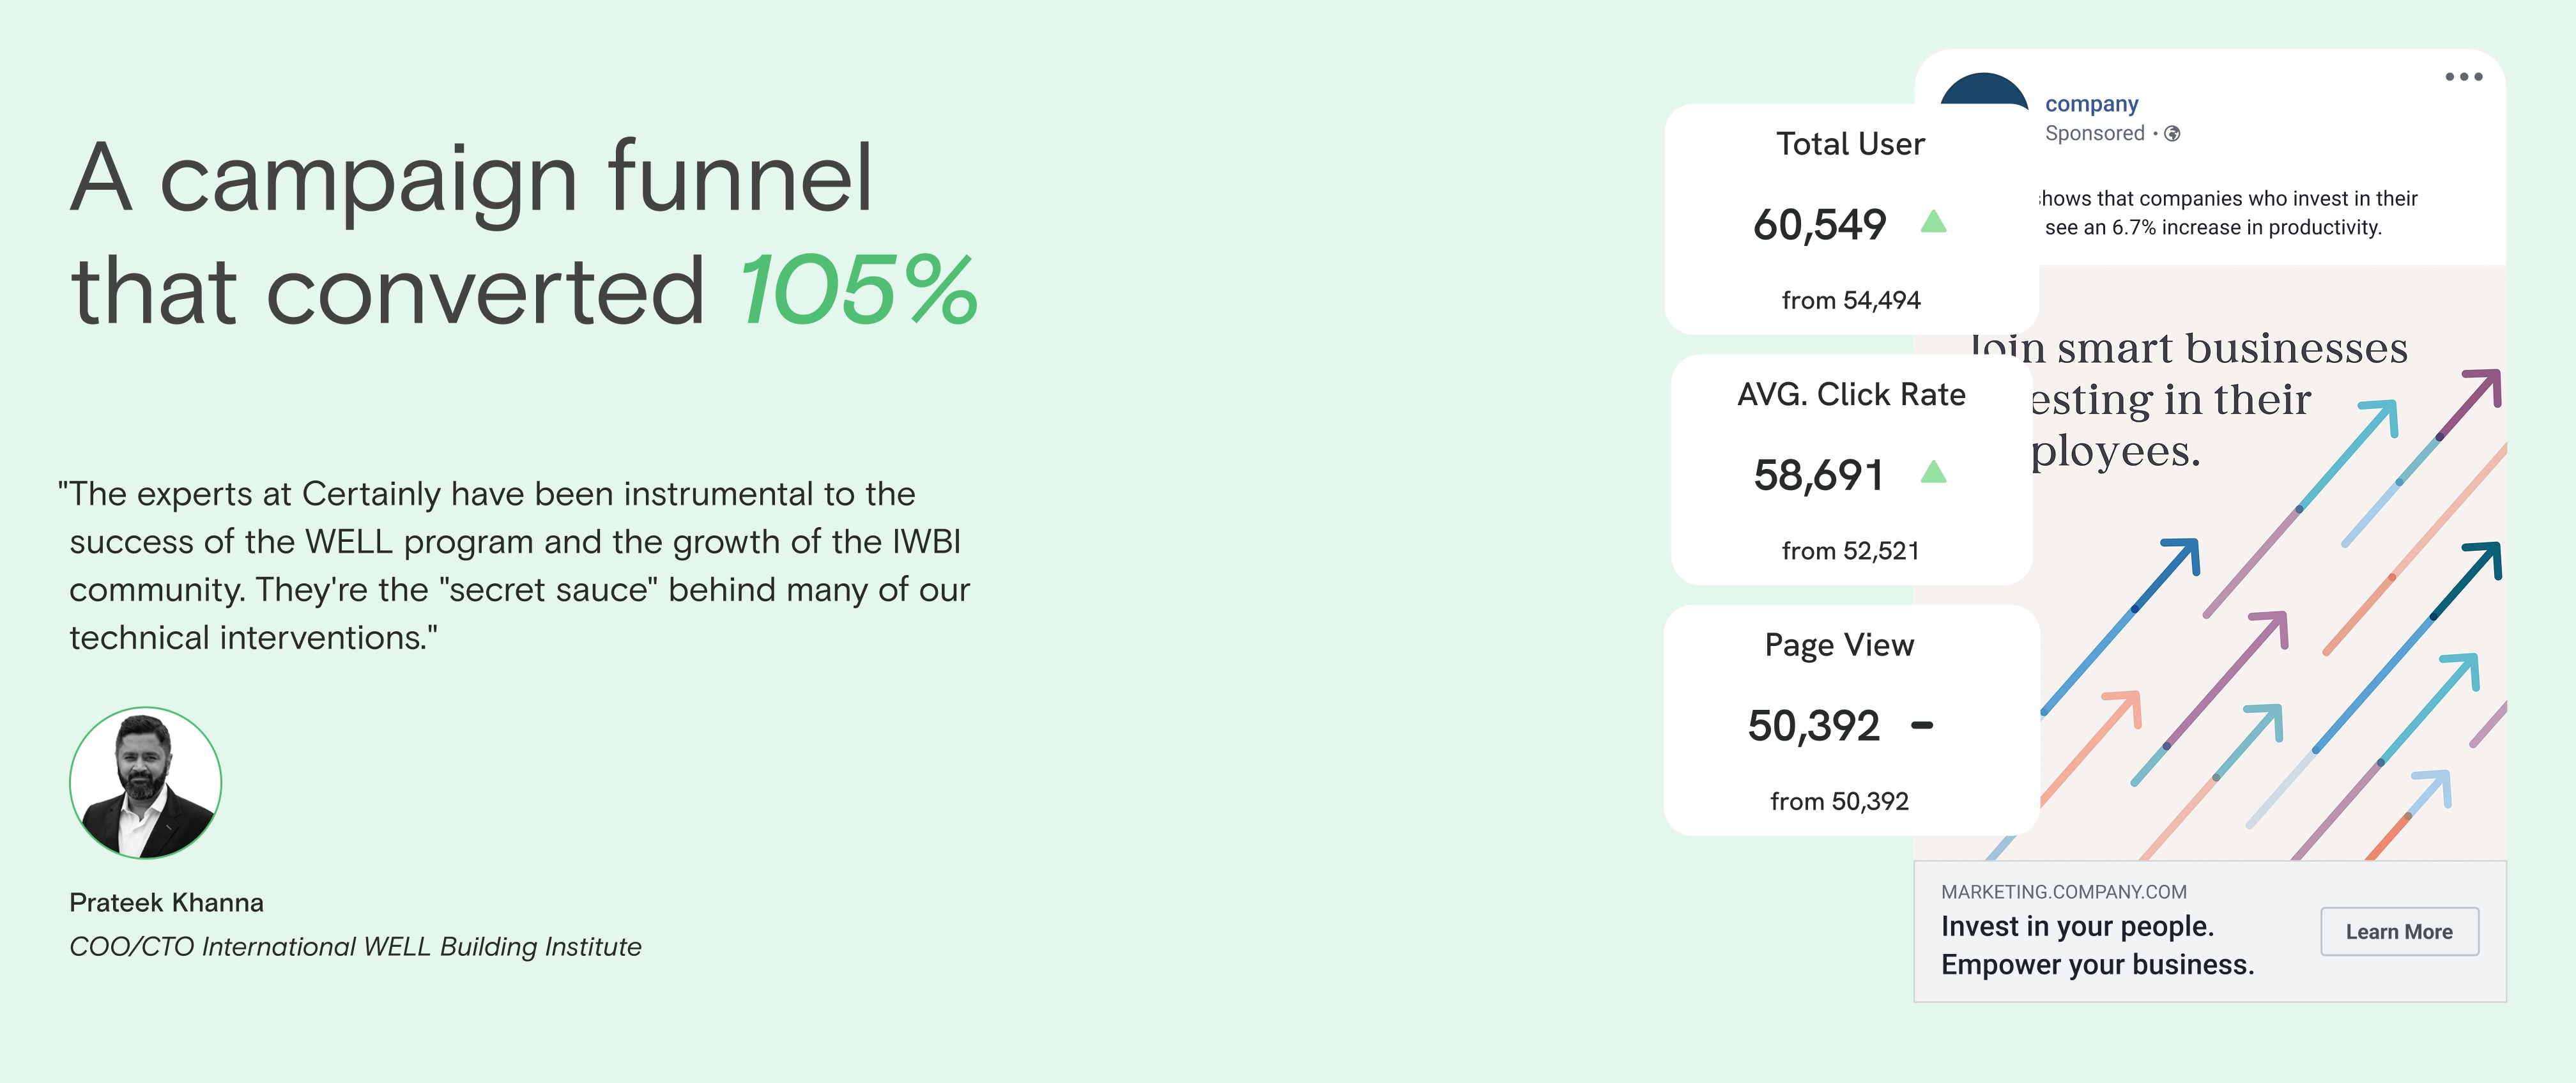Click the MARKETING.COMPANY.COM link text

click(2063, 891)
